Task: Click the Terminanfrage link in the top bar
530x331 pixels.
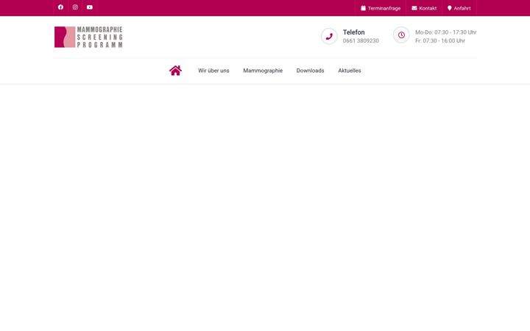Action: pyautogui.click(x=381, y=8)
